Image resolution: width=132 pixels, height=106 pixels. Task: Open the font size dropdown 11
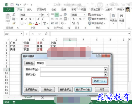[x=47, y=15]
